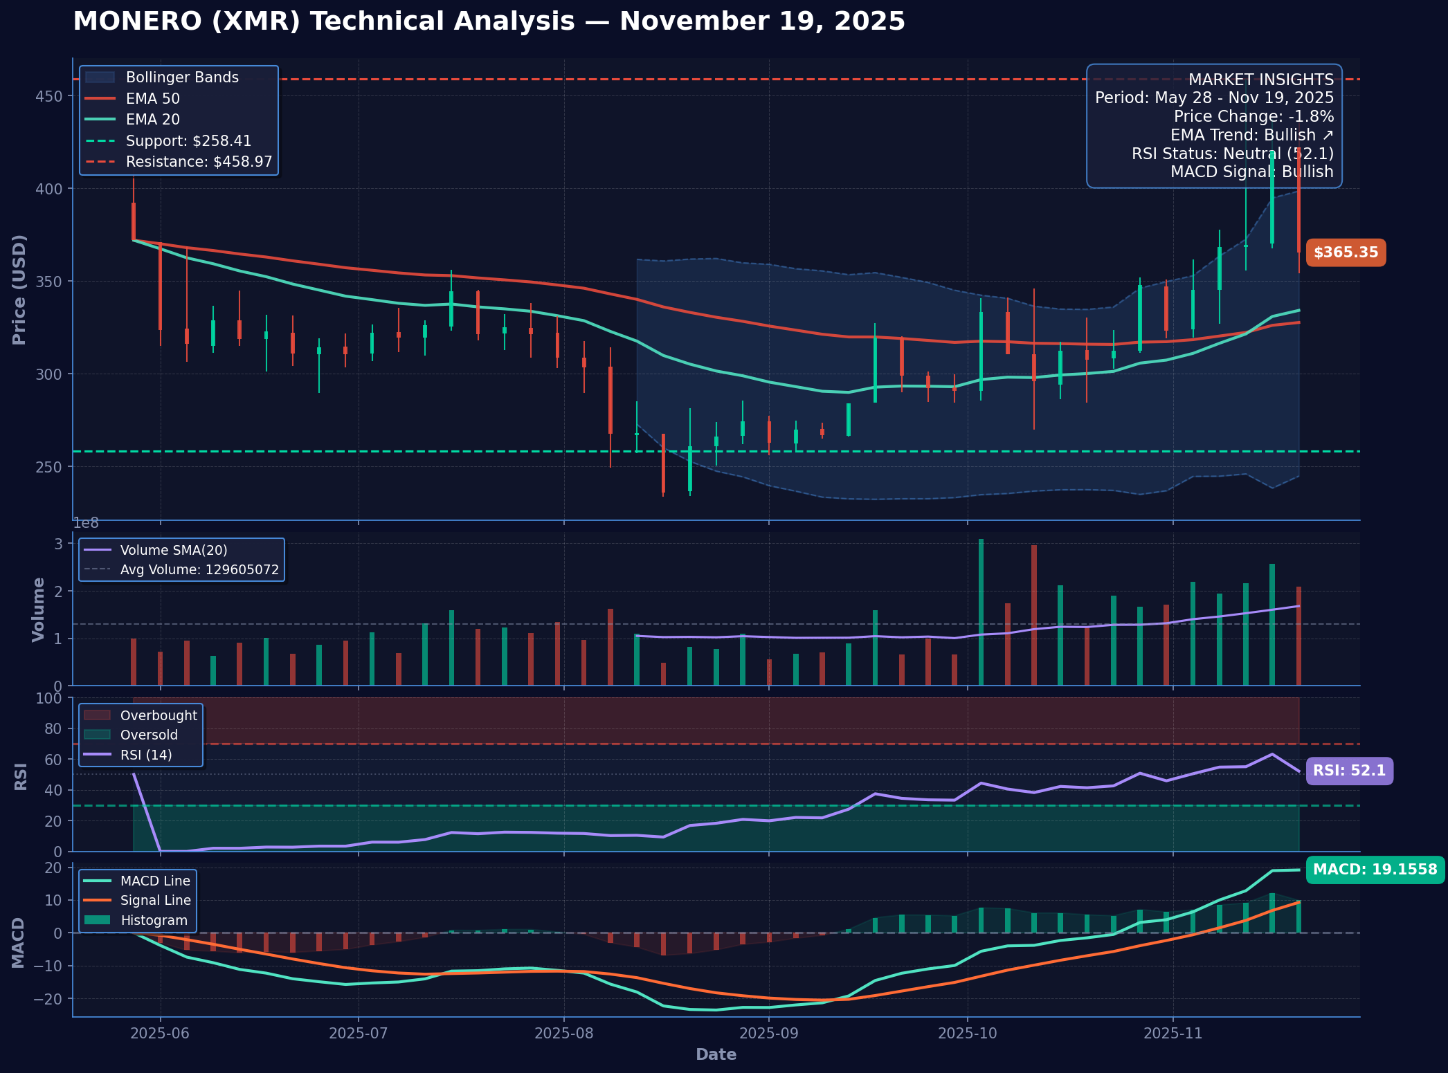
Task: Click the RSI: 52.1 value badge
Action: 1348,771
